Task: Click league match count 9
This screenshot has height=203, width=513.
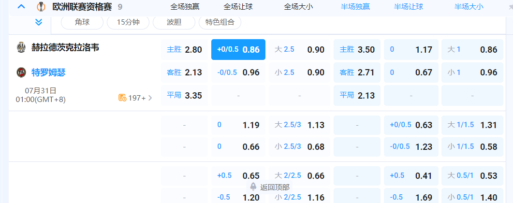Action: tap(120, 7)
